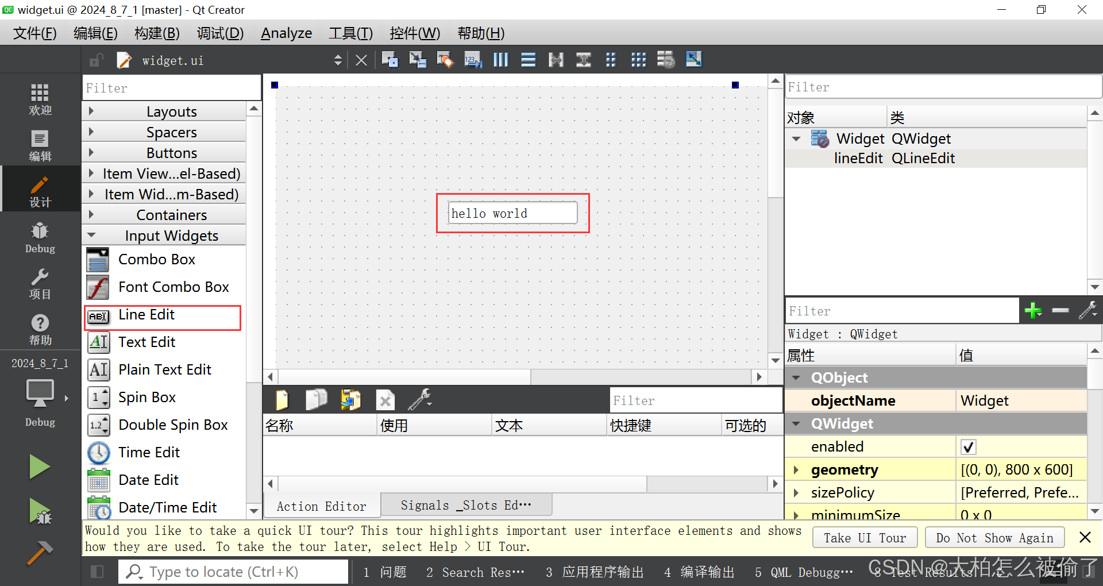Apply vertical splitter layout
1103x586 pixels.
[x=584, y=60]
